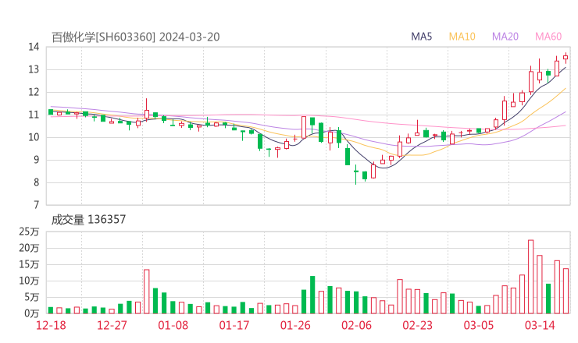Click the price axis value 11
This screenshot has width=578, height=343.
click(34, 115)
